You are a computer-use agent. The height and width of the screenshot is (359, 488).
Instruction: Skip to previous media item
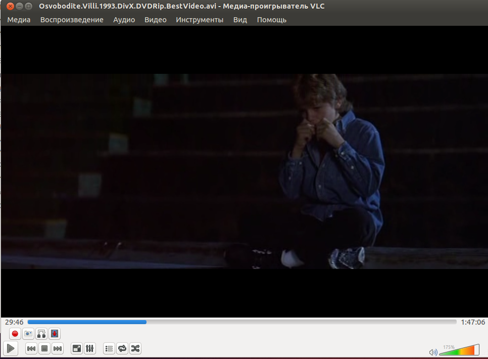click(x=31, y=348)
